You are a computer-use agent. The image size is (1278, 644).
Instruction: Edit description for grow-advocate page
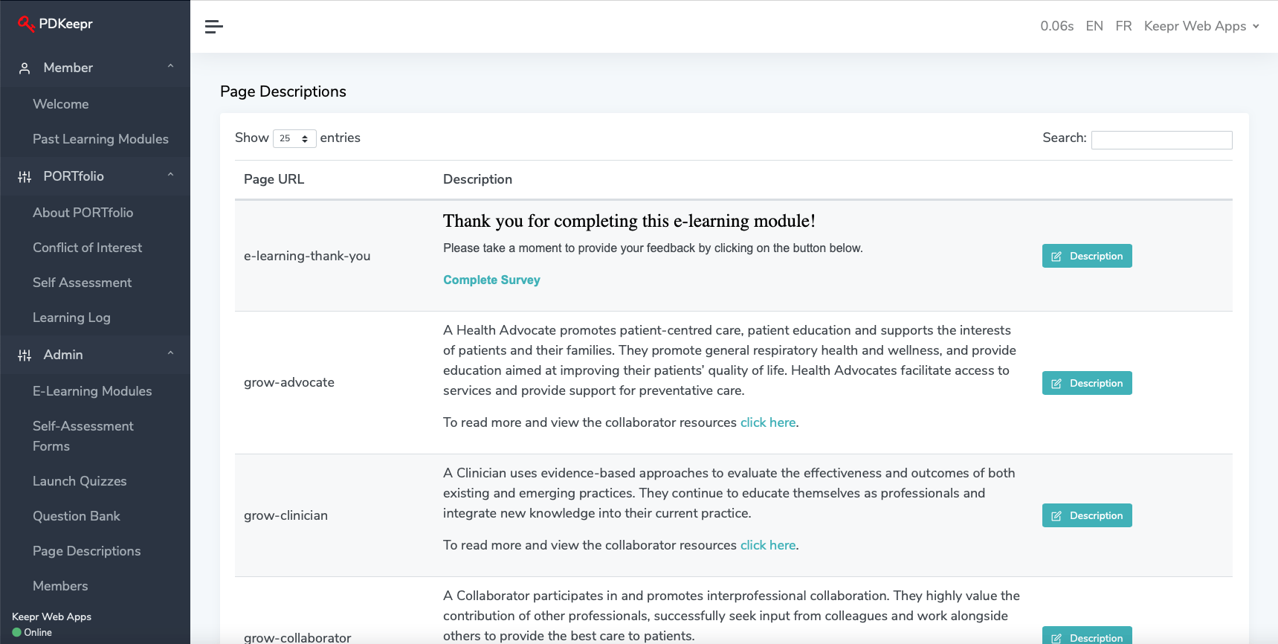[1086, 383]
